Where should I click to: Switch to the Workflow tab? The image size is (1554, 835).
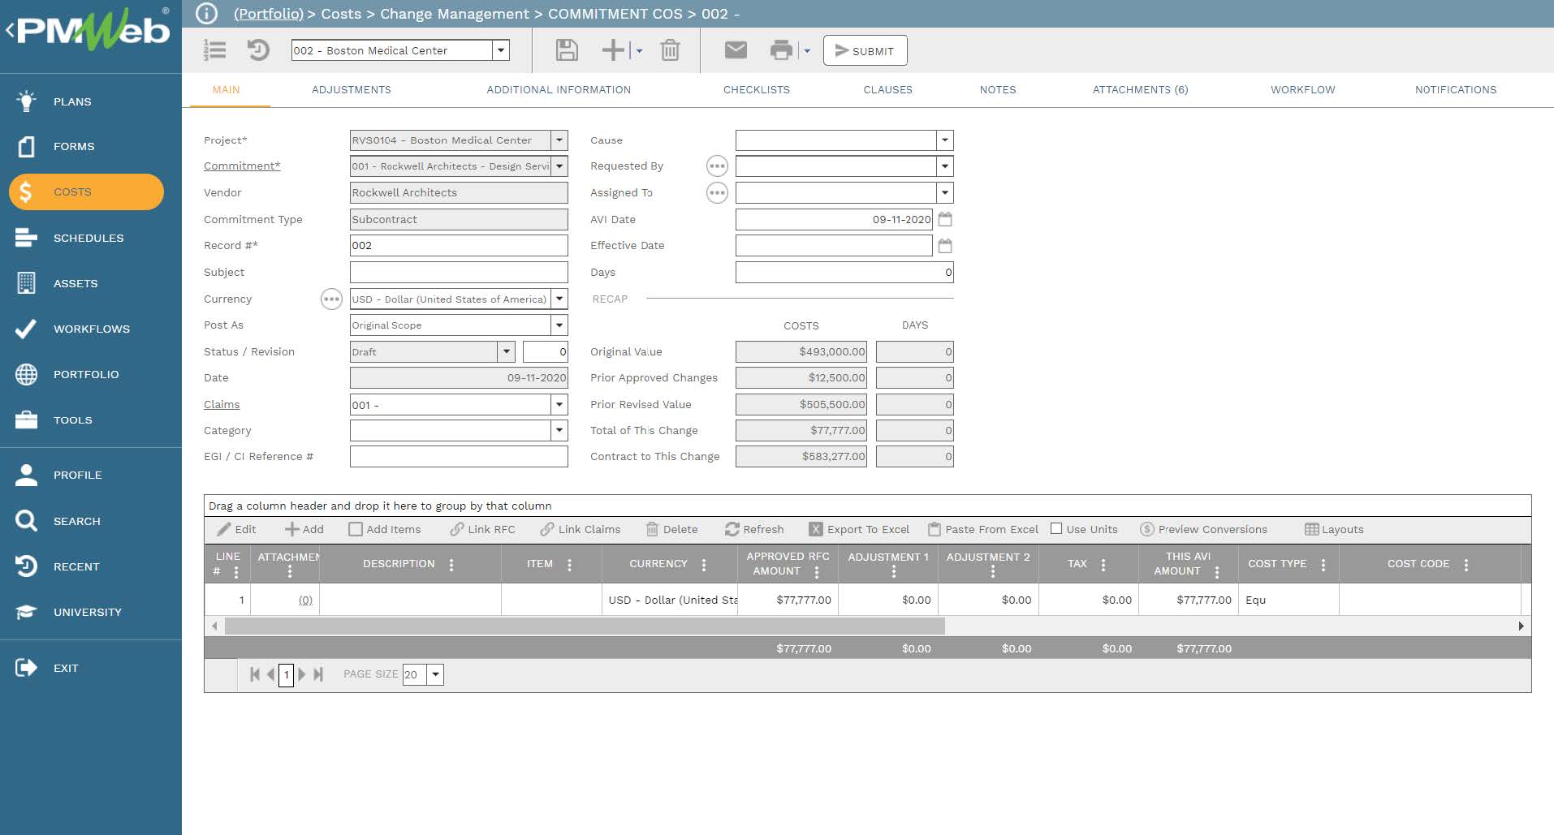(x=1303, y=90)
